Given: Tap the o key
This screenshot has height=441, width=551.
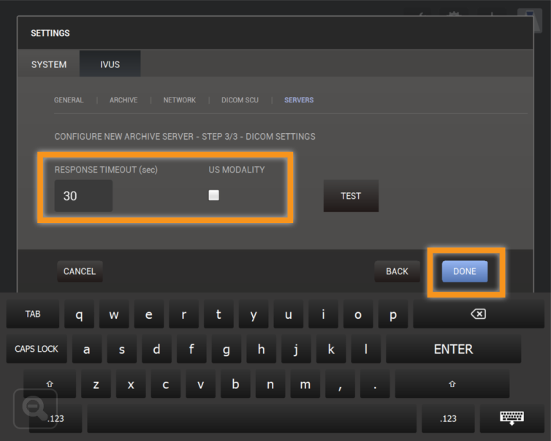Looking at the screenshot, I should 358,314.
